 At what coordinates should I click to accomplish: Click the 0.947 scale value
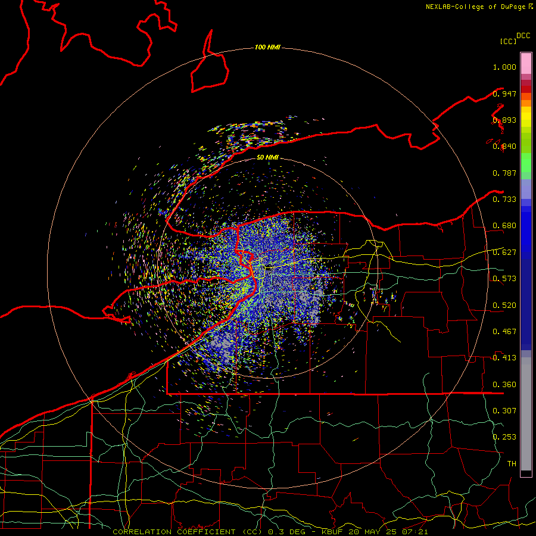504,94
